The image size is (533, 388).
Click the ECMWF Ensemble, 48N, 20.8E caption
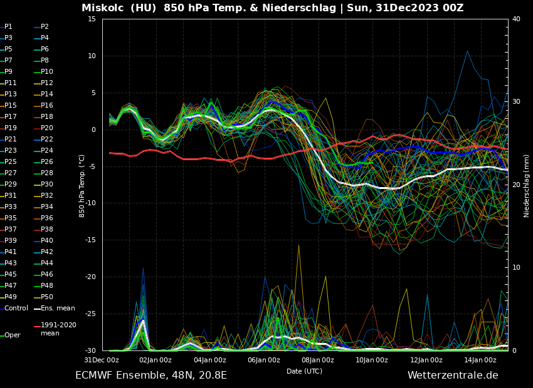(151, 375)
